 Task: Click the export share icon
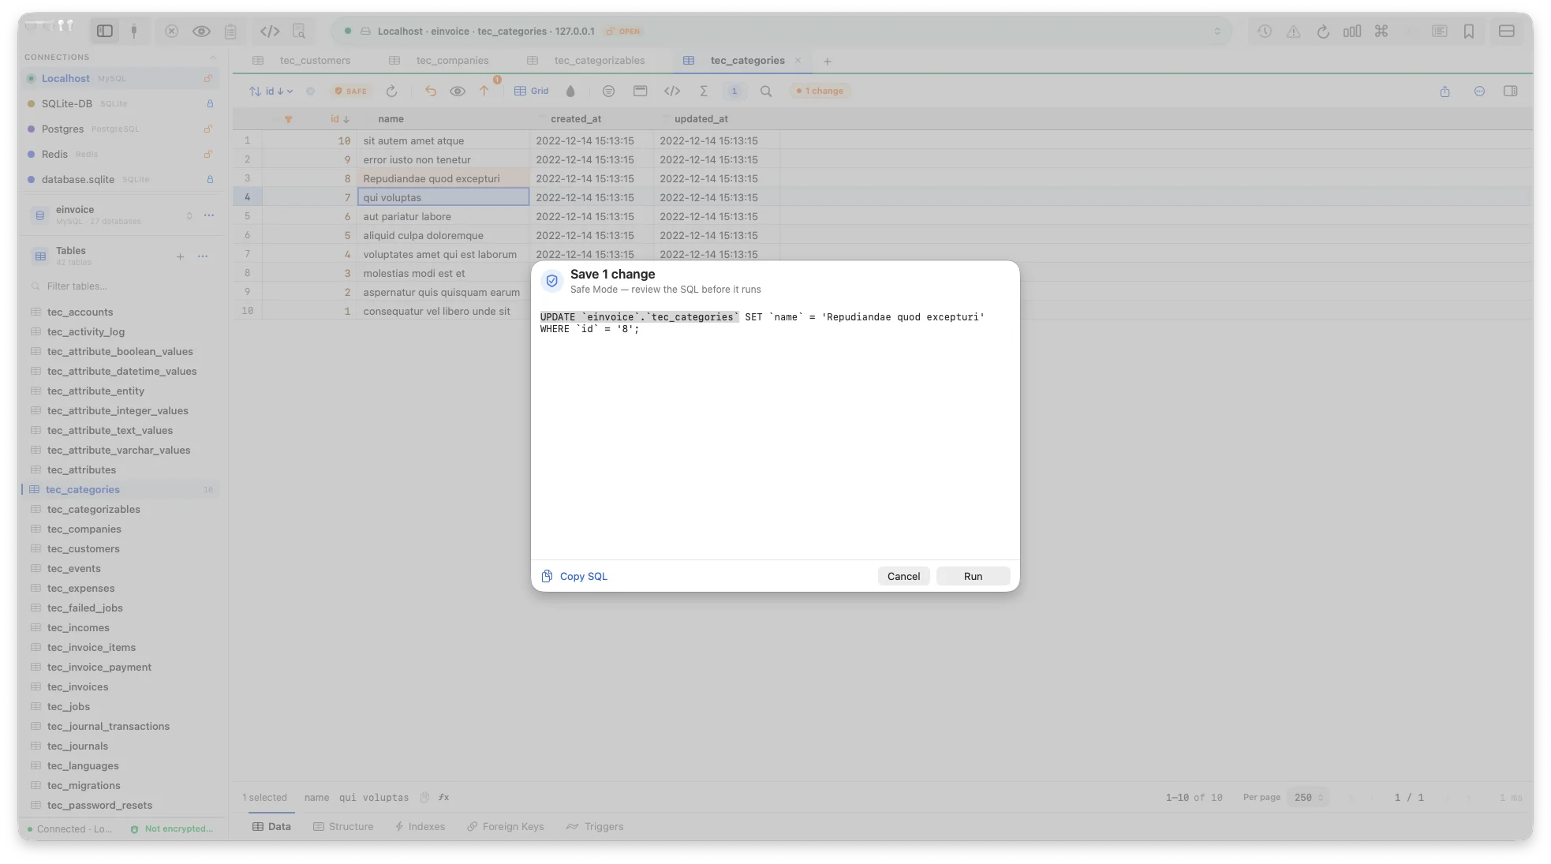pyautogui.click(x=1445, y=91)
